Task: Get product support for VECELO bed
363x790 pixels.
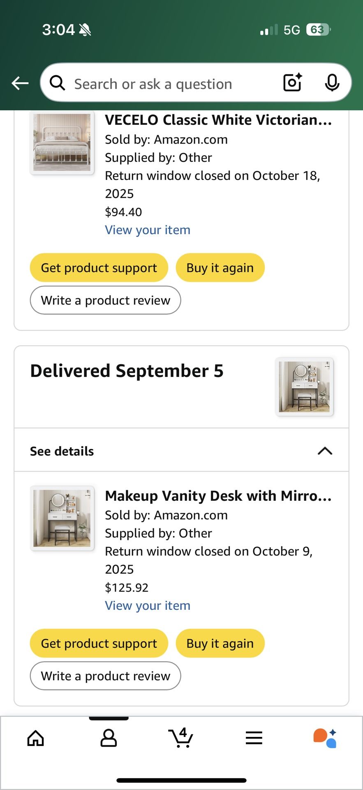Action: (99, 268)
